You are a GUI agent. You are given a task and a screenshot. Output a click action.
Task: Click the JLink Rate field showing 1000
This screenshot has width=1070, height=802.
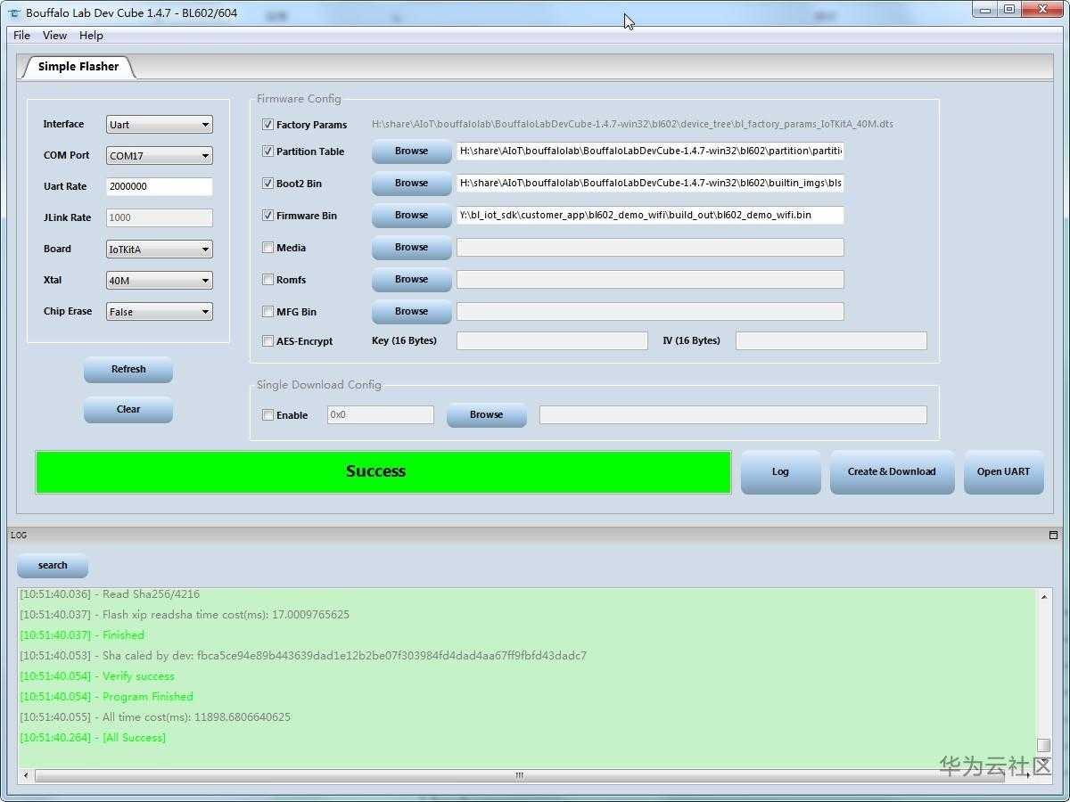click(x=160, y=218)
